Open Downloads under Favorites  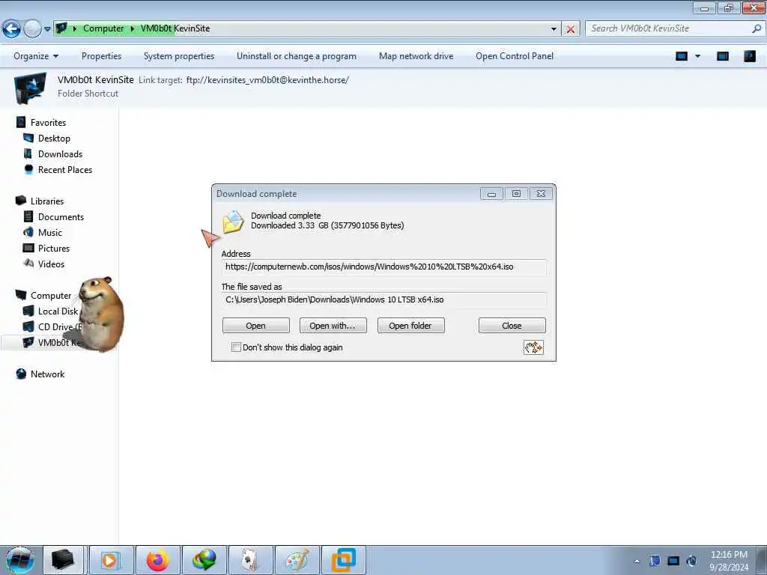(60, 154)
